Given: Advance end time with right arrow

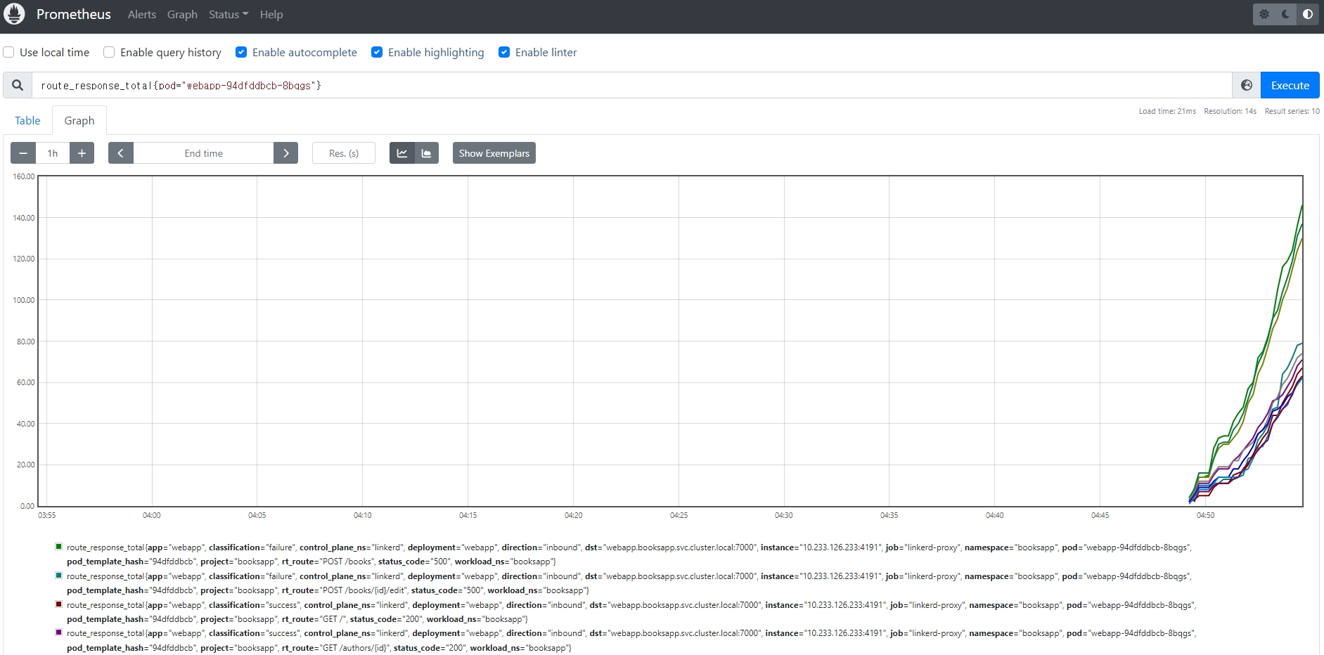Looking at the screenshot, I should (x=285, y=153).
